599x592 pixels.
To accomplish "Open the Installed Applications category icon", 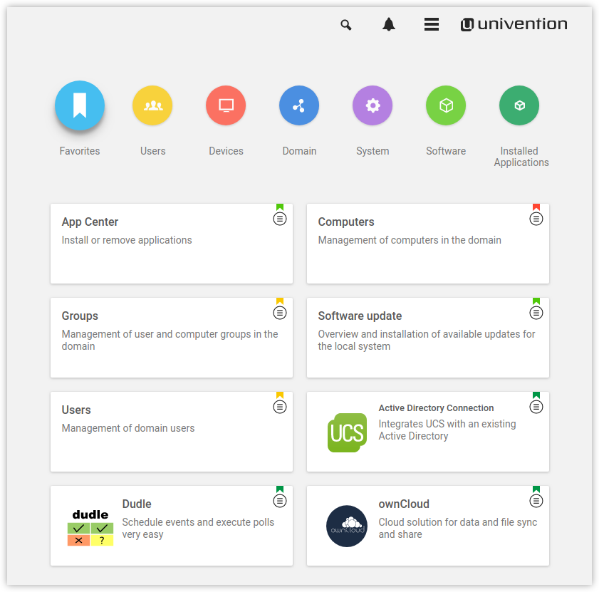I will [x=519, y=105].
